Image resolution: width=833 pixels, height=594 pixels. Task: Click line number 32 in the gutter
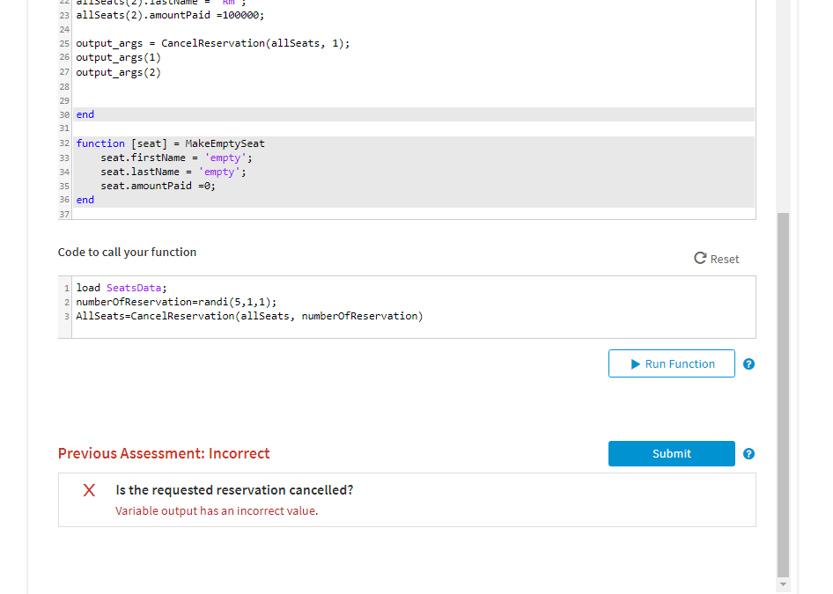63,143
